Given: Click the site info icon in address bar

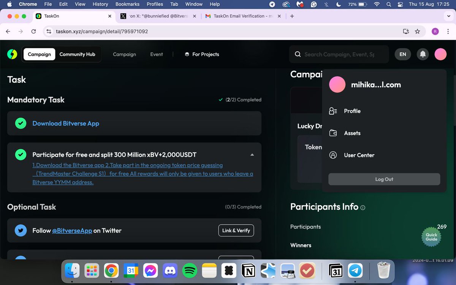Looking at the screenshot, I should (x=49, y=32).
